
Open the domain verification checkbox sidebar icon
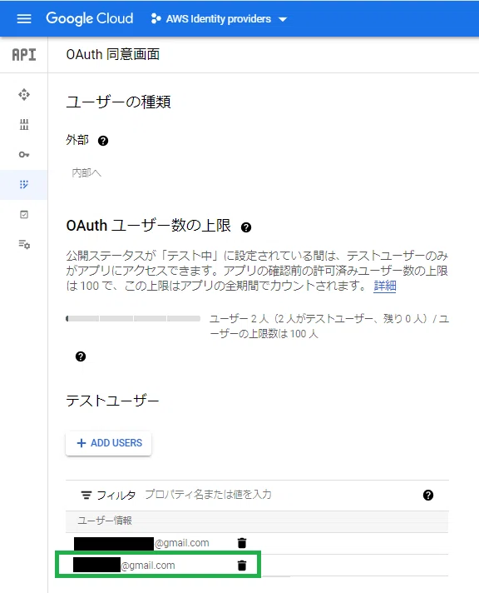24,214
